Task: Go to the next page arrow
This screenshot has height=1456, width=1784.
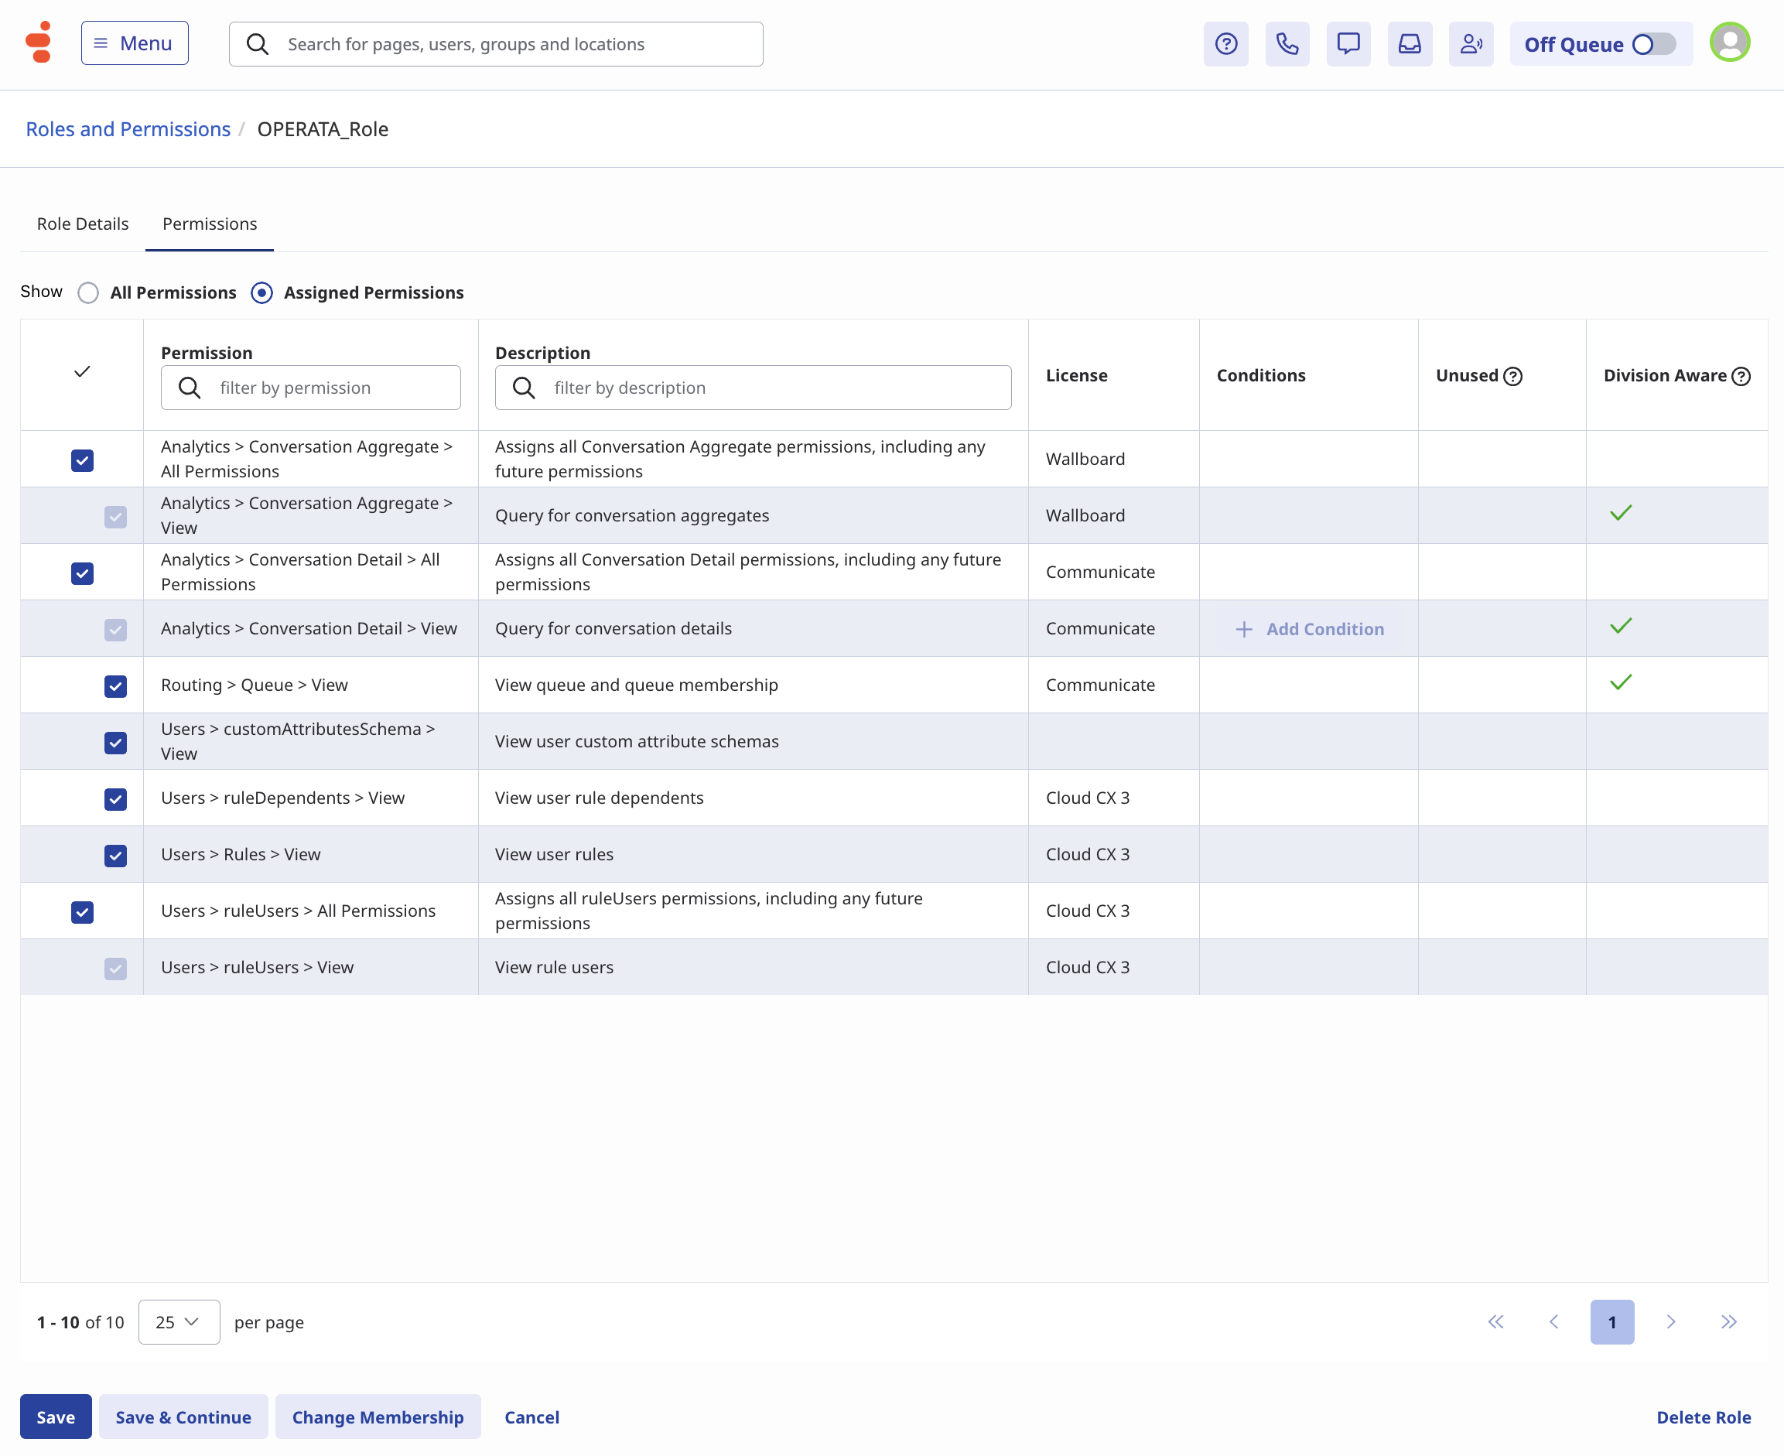Action: (1670, 1322)
